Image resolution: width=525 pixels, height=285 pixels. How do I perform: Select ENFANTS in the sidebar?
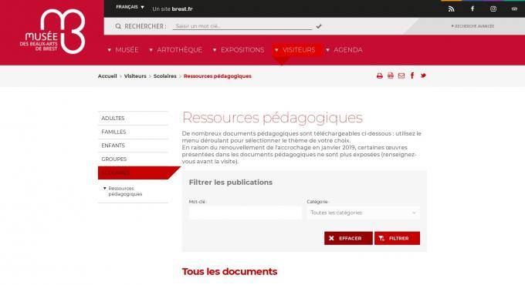pos(133,146)
